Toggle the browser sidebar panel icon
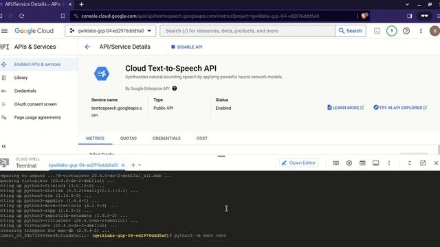 point(410,16)
